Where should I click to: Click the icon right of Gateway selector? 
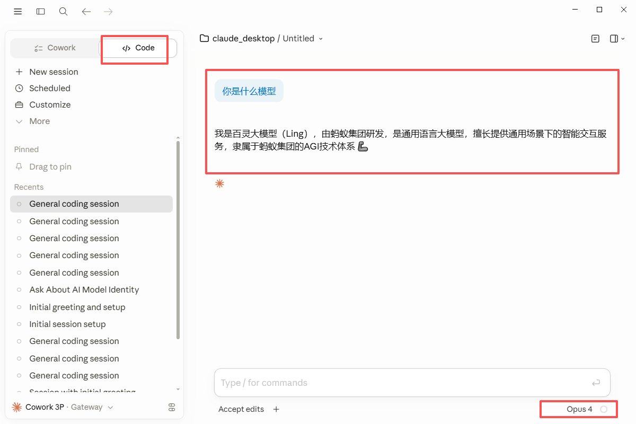coord(171,407)
